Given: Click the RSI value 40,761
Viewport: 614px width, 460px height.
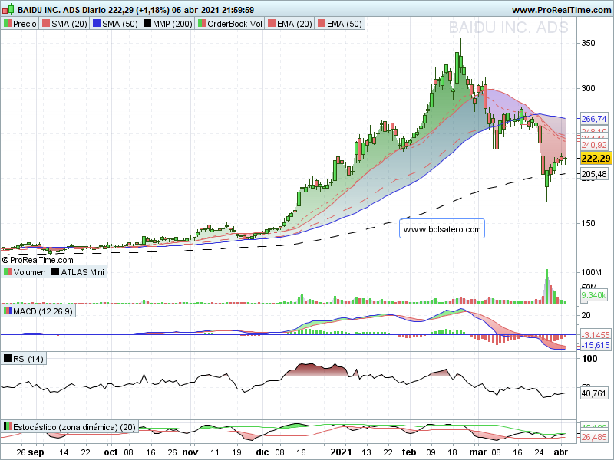Looking at the screenshot, I should tap(594, 393).
